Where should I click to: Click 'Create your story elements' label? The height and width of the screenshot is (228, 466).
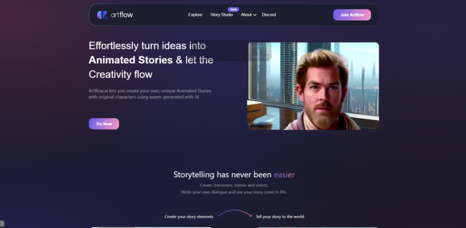point(189,216)
